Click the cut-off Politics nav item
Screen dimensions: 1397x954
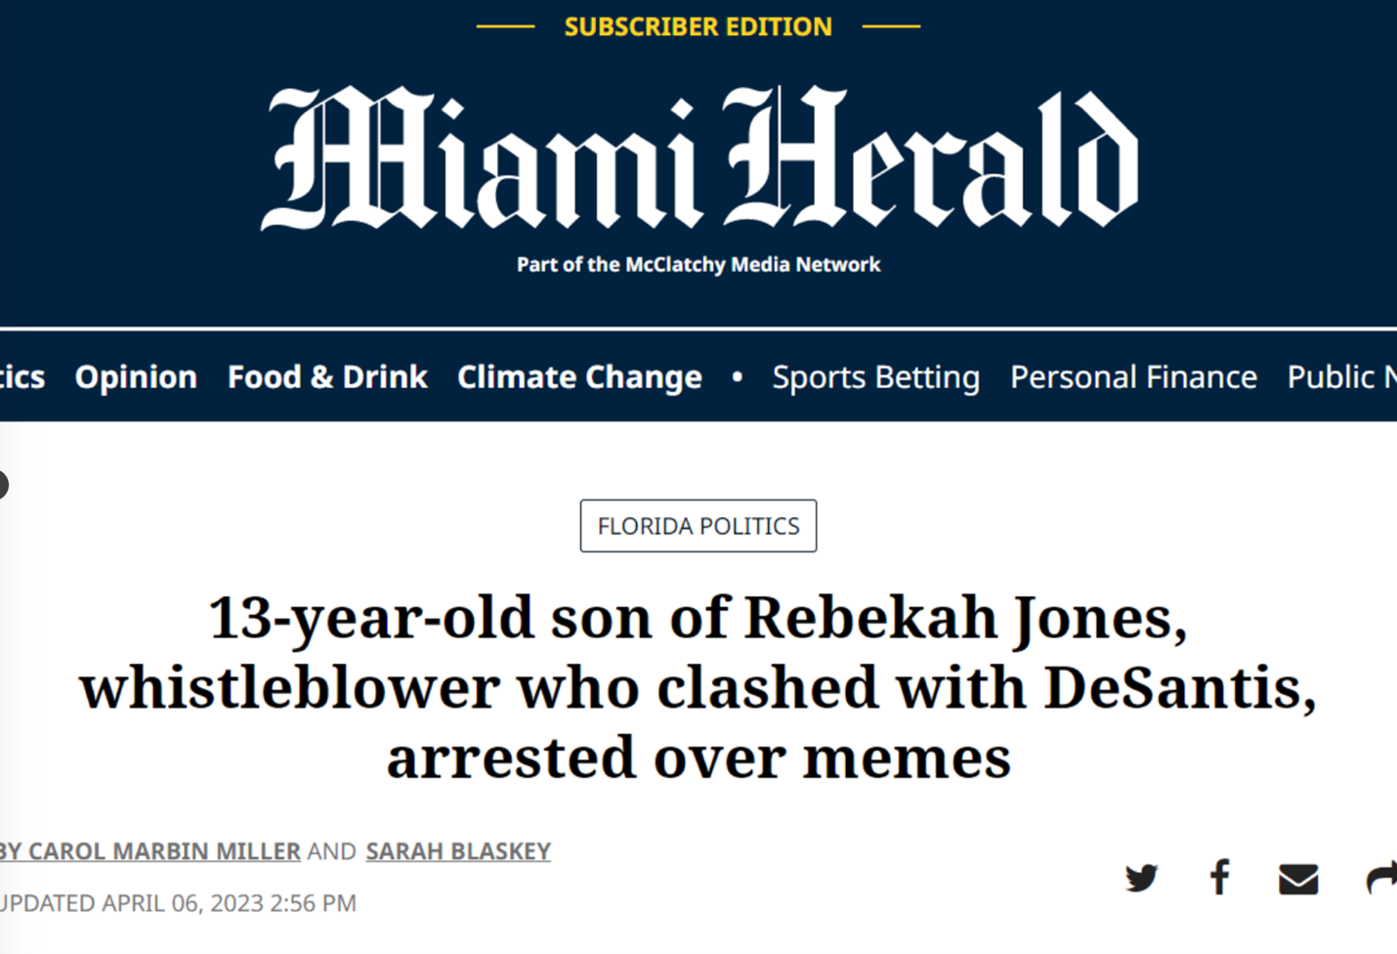pyautogui.click(x=22, y=377)
